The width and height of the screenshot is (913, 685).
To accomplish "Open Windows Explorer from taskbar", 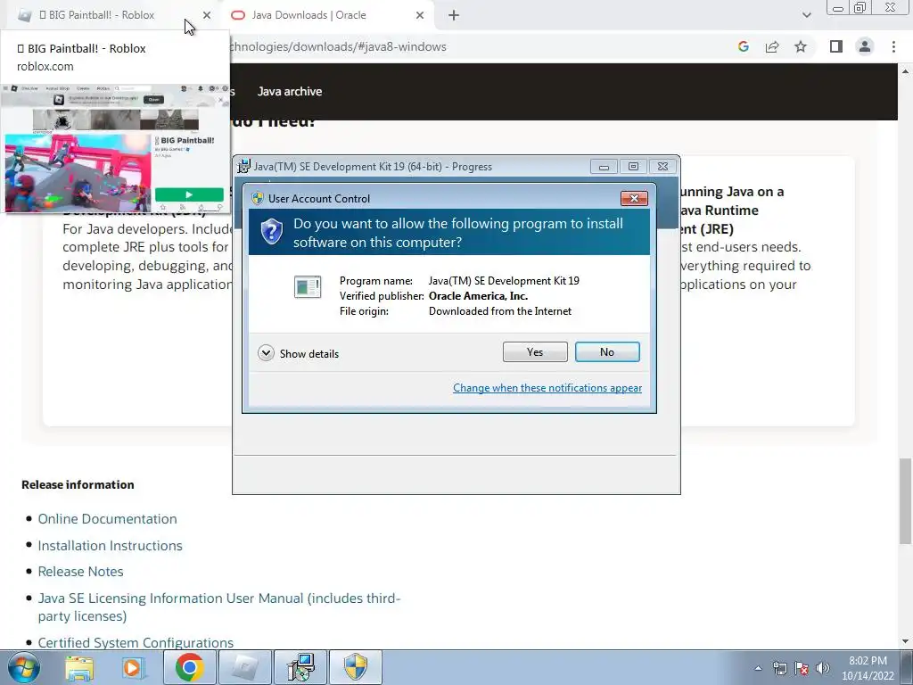I will pos(79,668).
